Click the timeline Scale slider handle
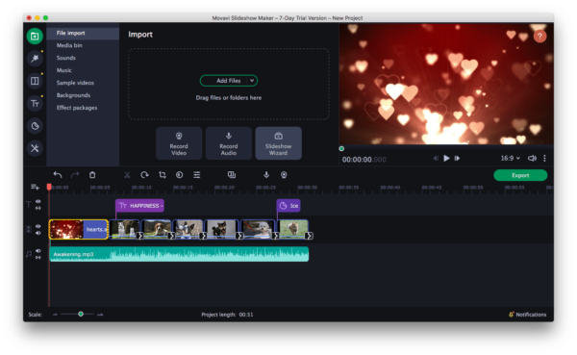Image resolution: width=577 pixels, height=355 pixels. pyautogui.click(x=81, y=315)
